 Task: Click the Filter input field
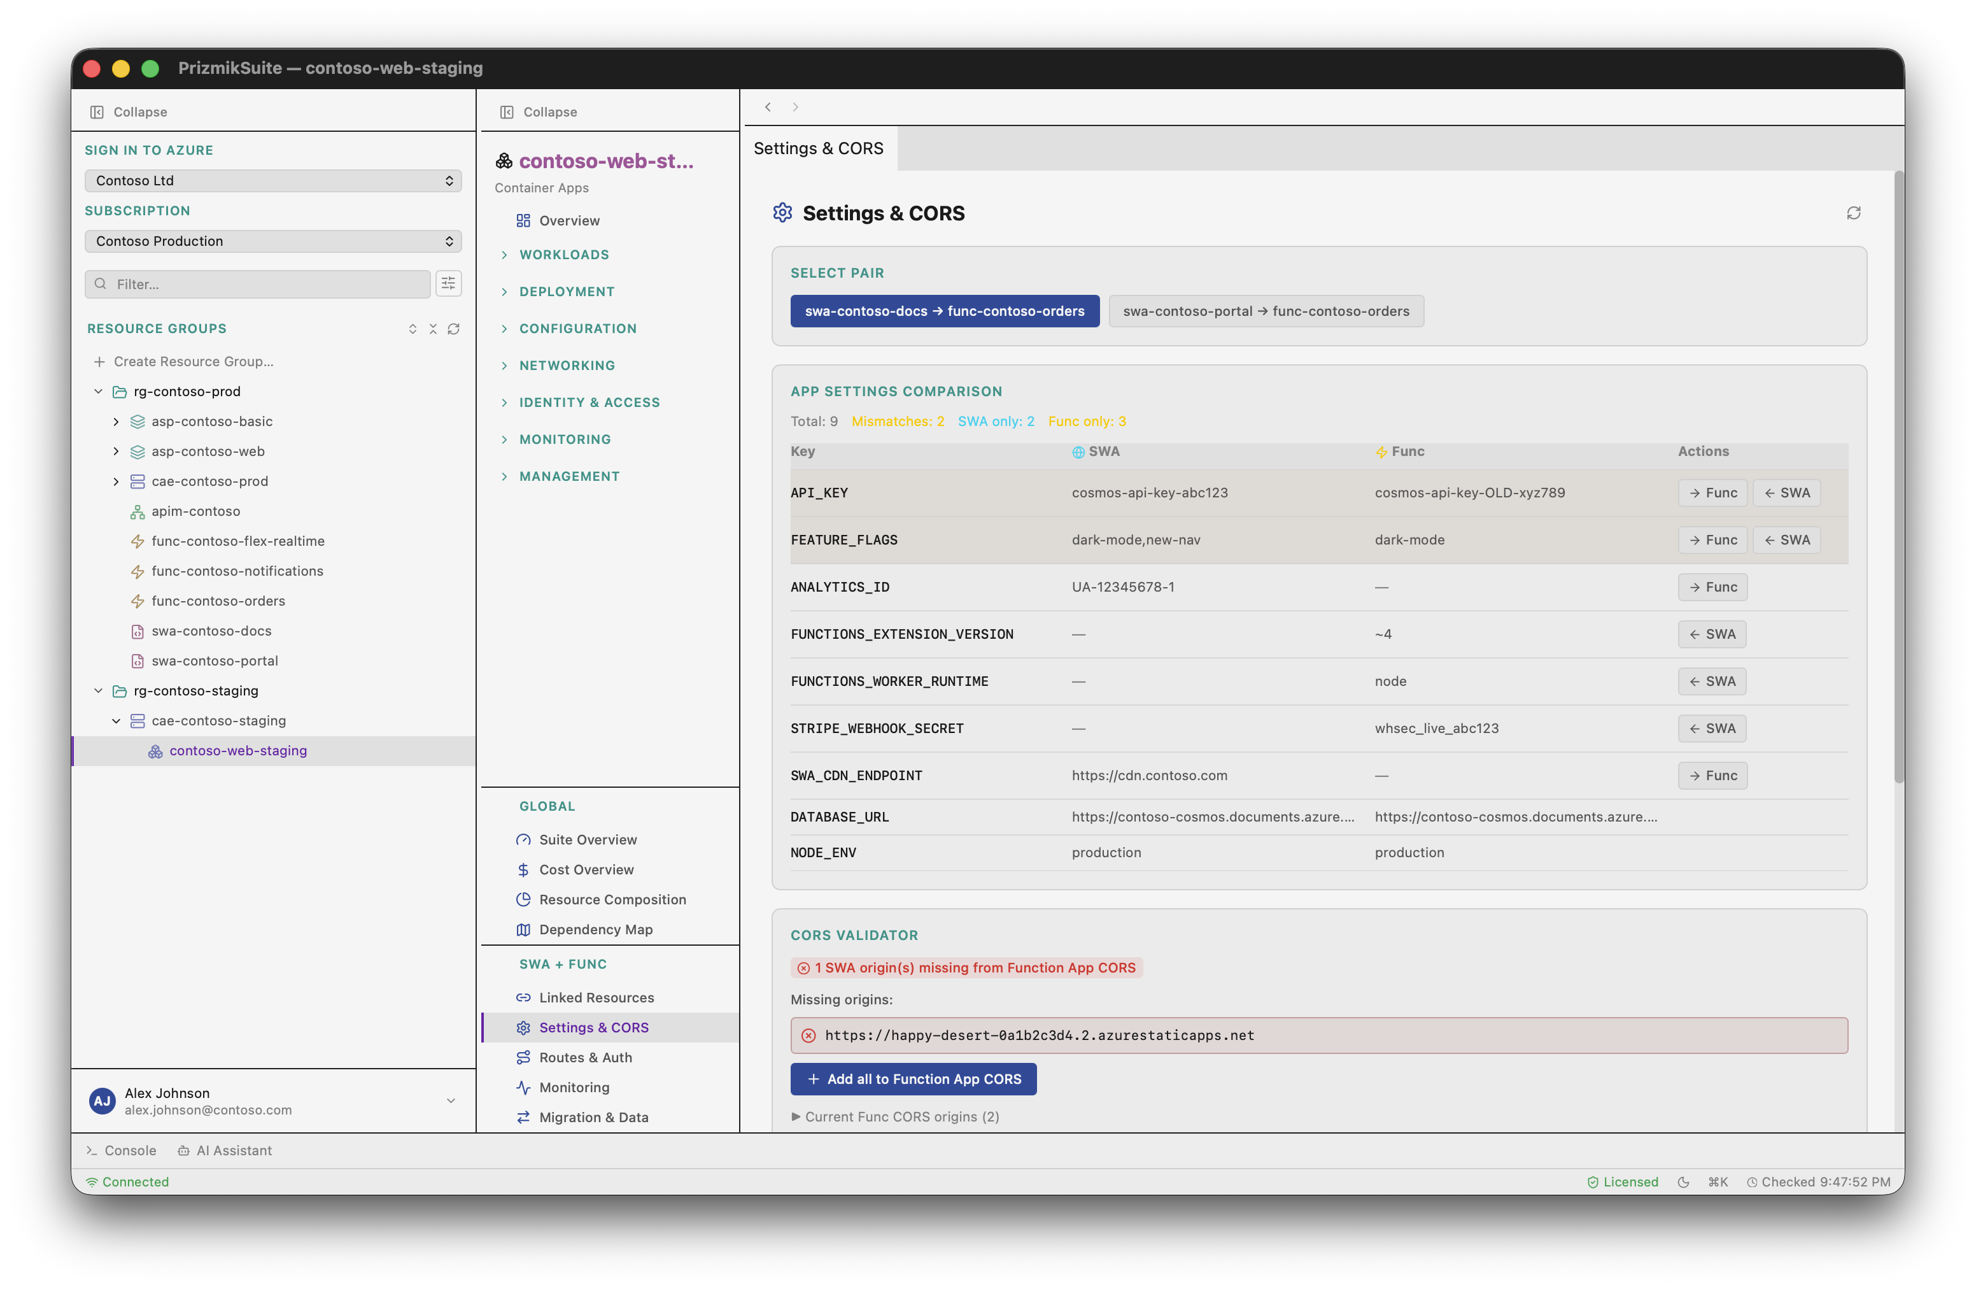[x=257, y=284]
